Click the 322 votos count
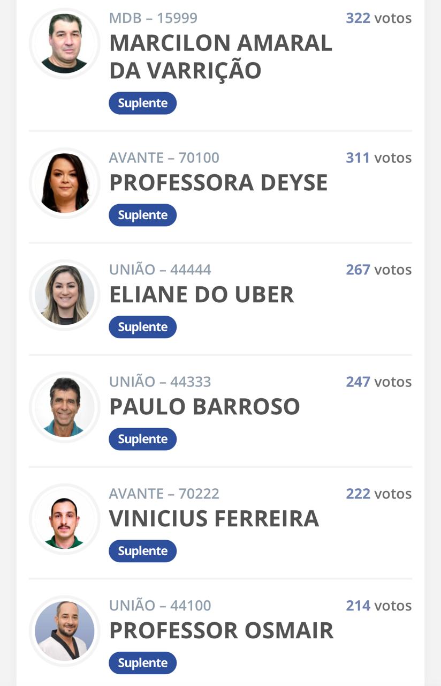Screen dimensions: 441x686 pyautogui.click(x=379, y=18)
